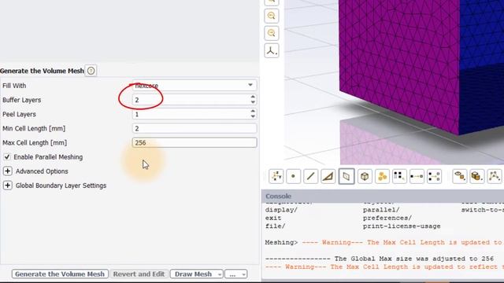Click the "print-license-usage" console entry
This screenshot has height=283, width=504.
coord(402,226)
